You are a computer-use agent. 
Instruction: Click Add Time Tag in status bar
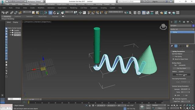[x=131, y=109]
